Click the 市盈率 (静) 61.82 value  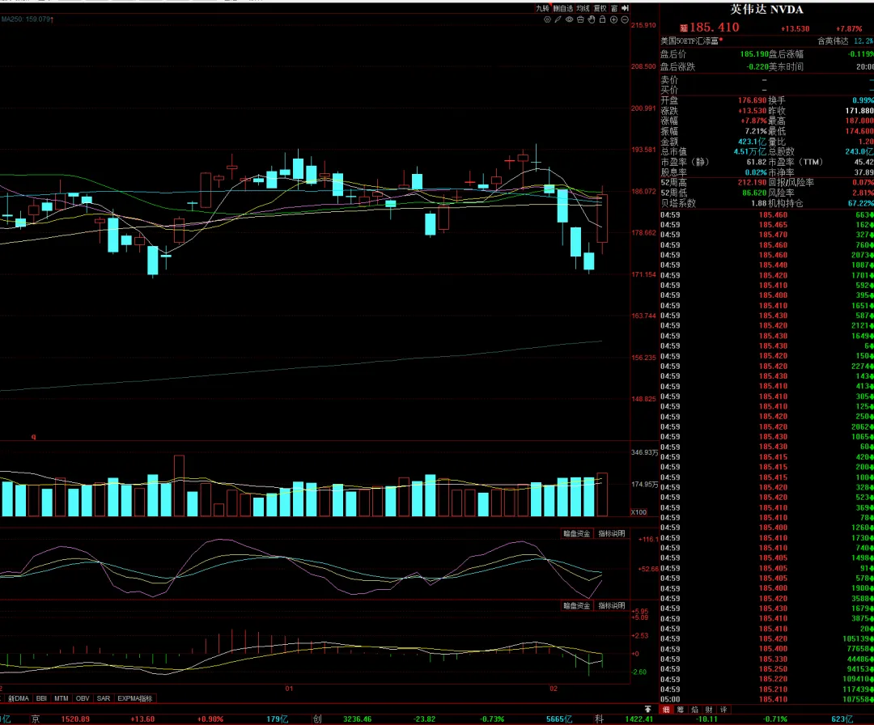757,162
